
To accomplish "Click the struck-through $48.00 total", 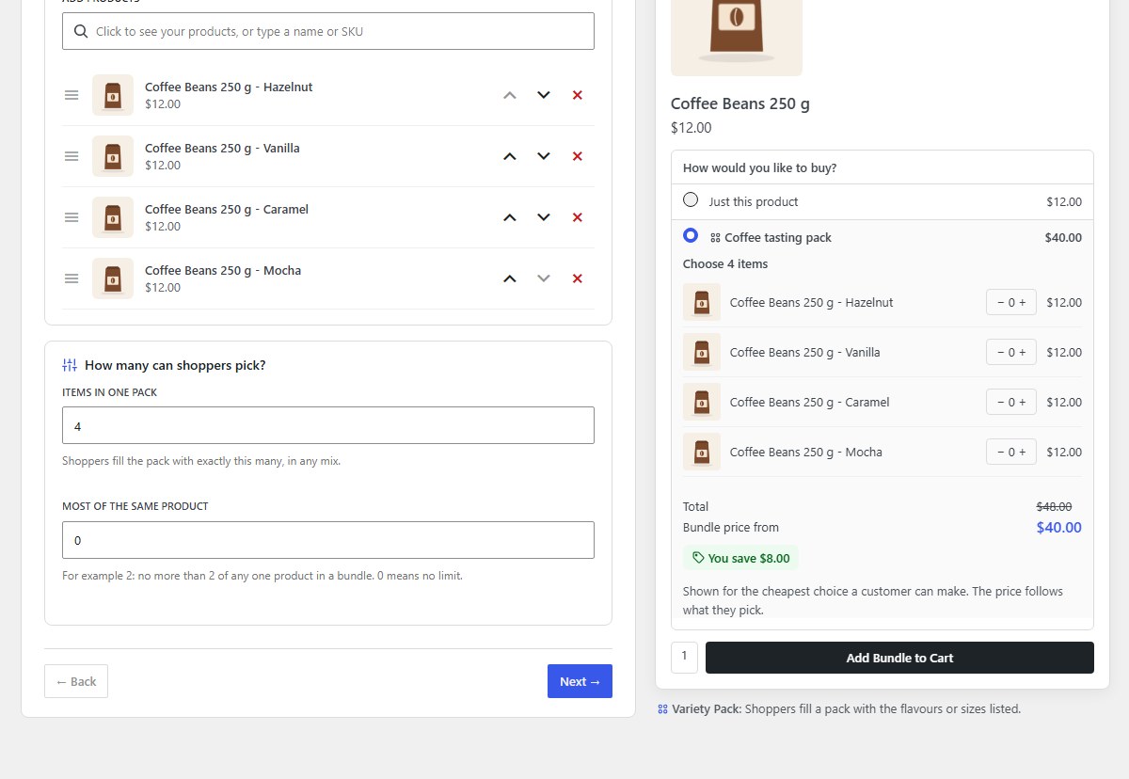I will 1054,506.
